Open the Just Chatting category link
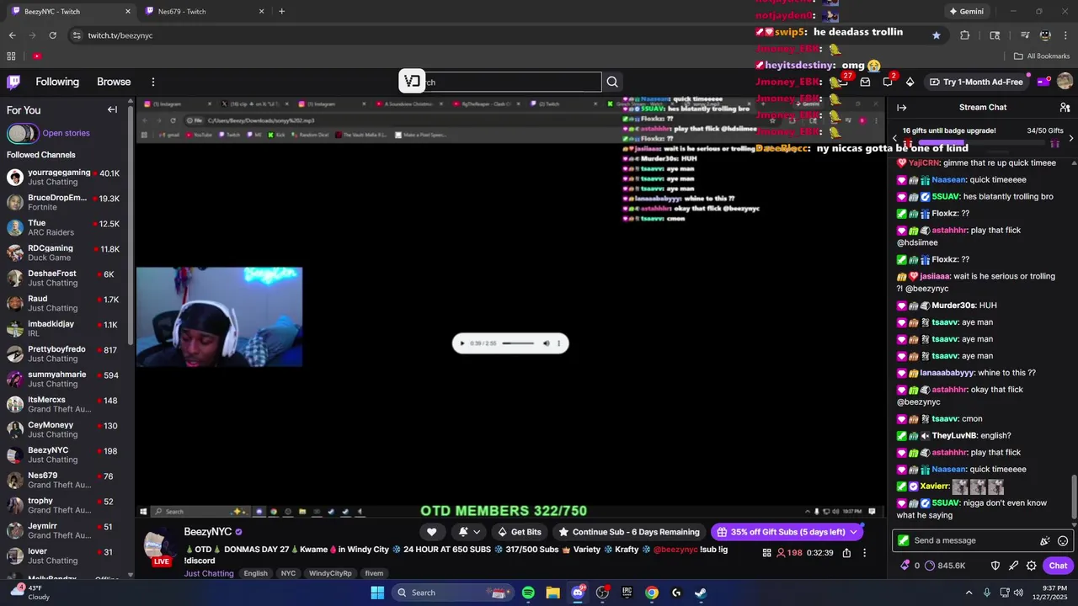This screenshot has height=606, width=1078. [x=209, y=573]
